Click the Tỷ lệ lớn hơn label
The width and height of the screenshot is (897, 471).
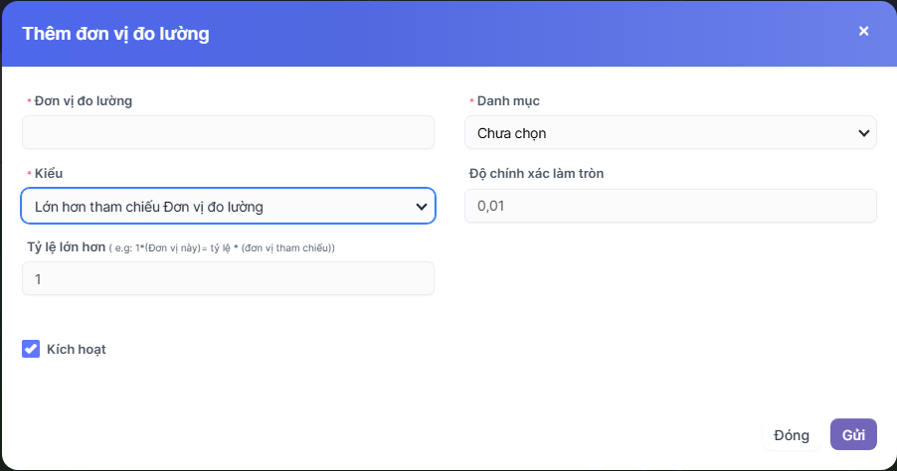pos(66,246)
